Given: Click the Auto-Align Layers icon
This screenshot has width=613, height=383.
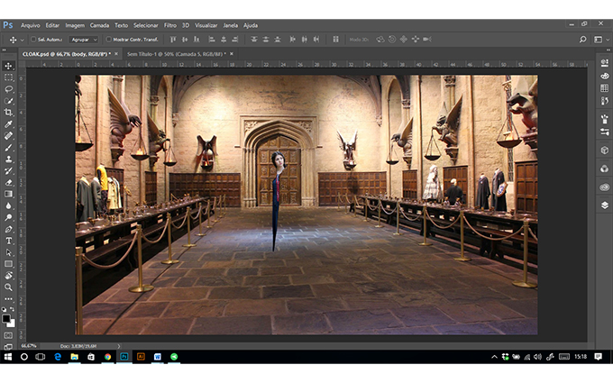Looking at the screenshot, I should point(335,40).
